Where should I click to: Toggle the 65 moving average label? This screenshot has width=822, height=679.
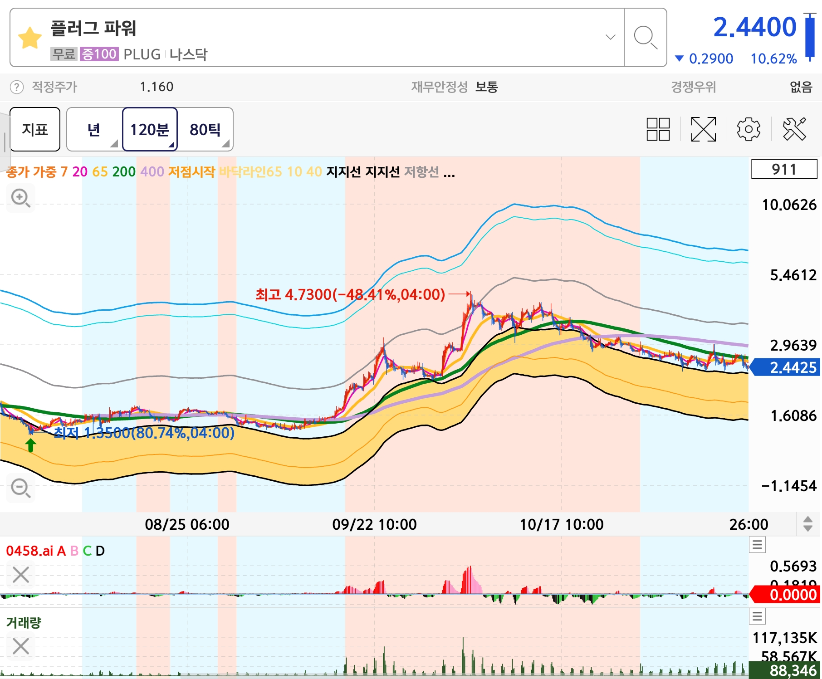pyautogui.click(x=100, y=171)
